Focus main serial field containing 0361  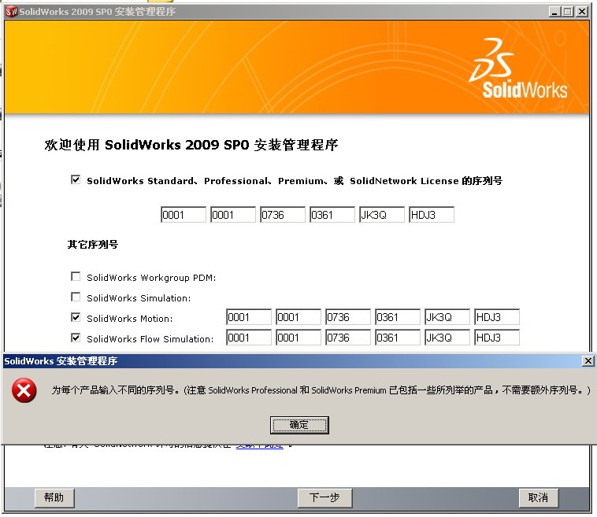(332, 215)
